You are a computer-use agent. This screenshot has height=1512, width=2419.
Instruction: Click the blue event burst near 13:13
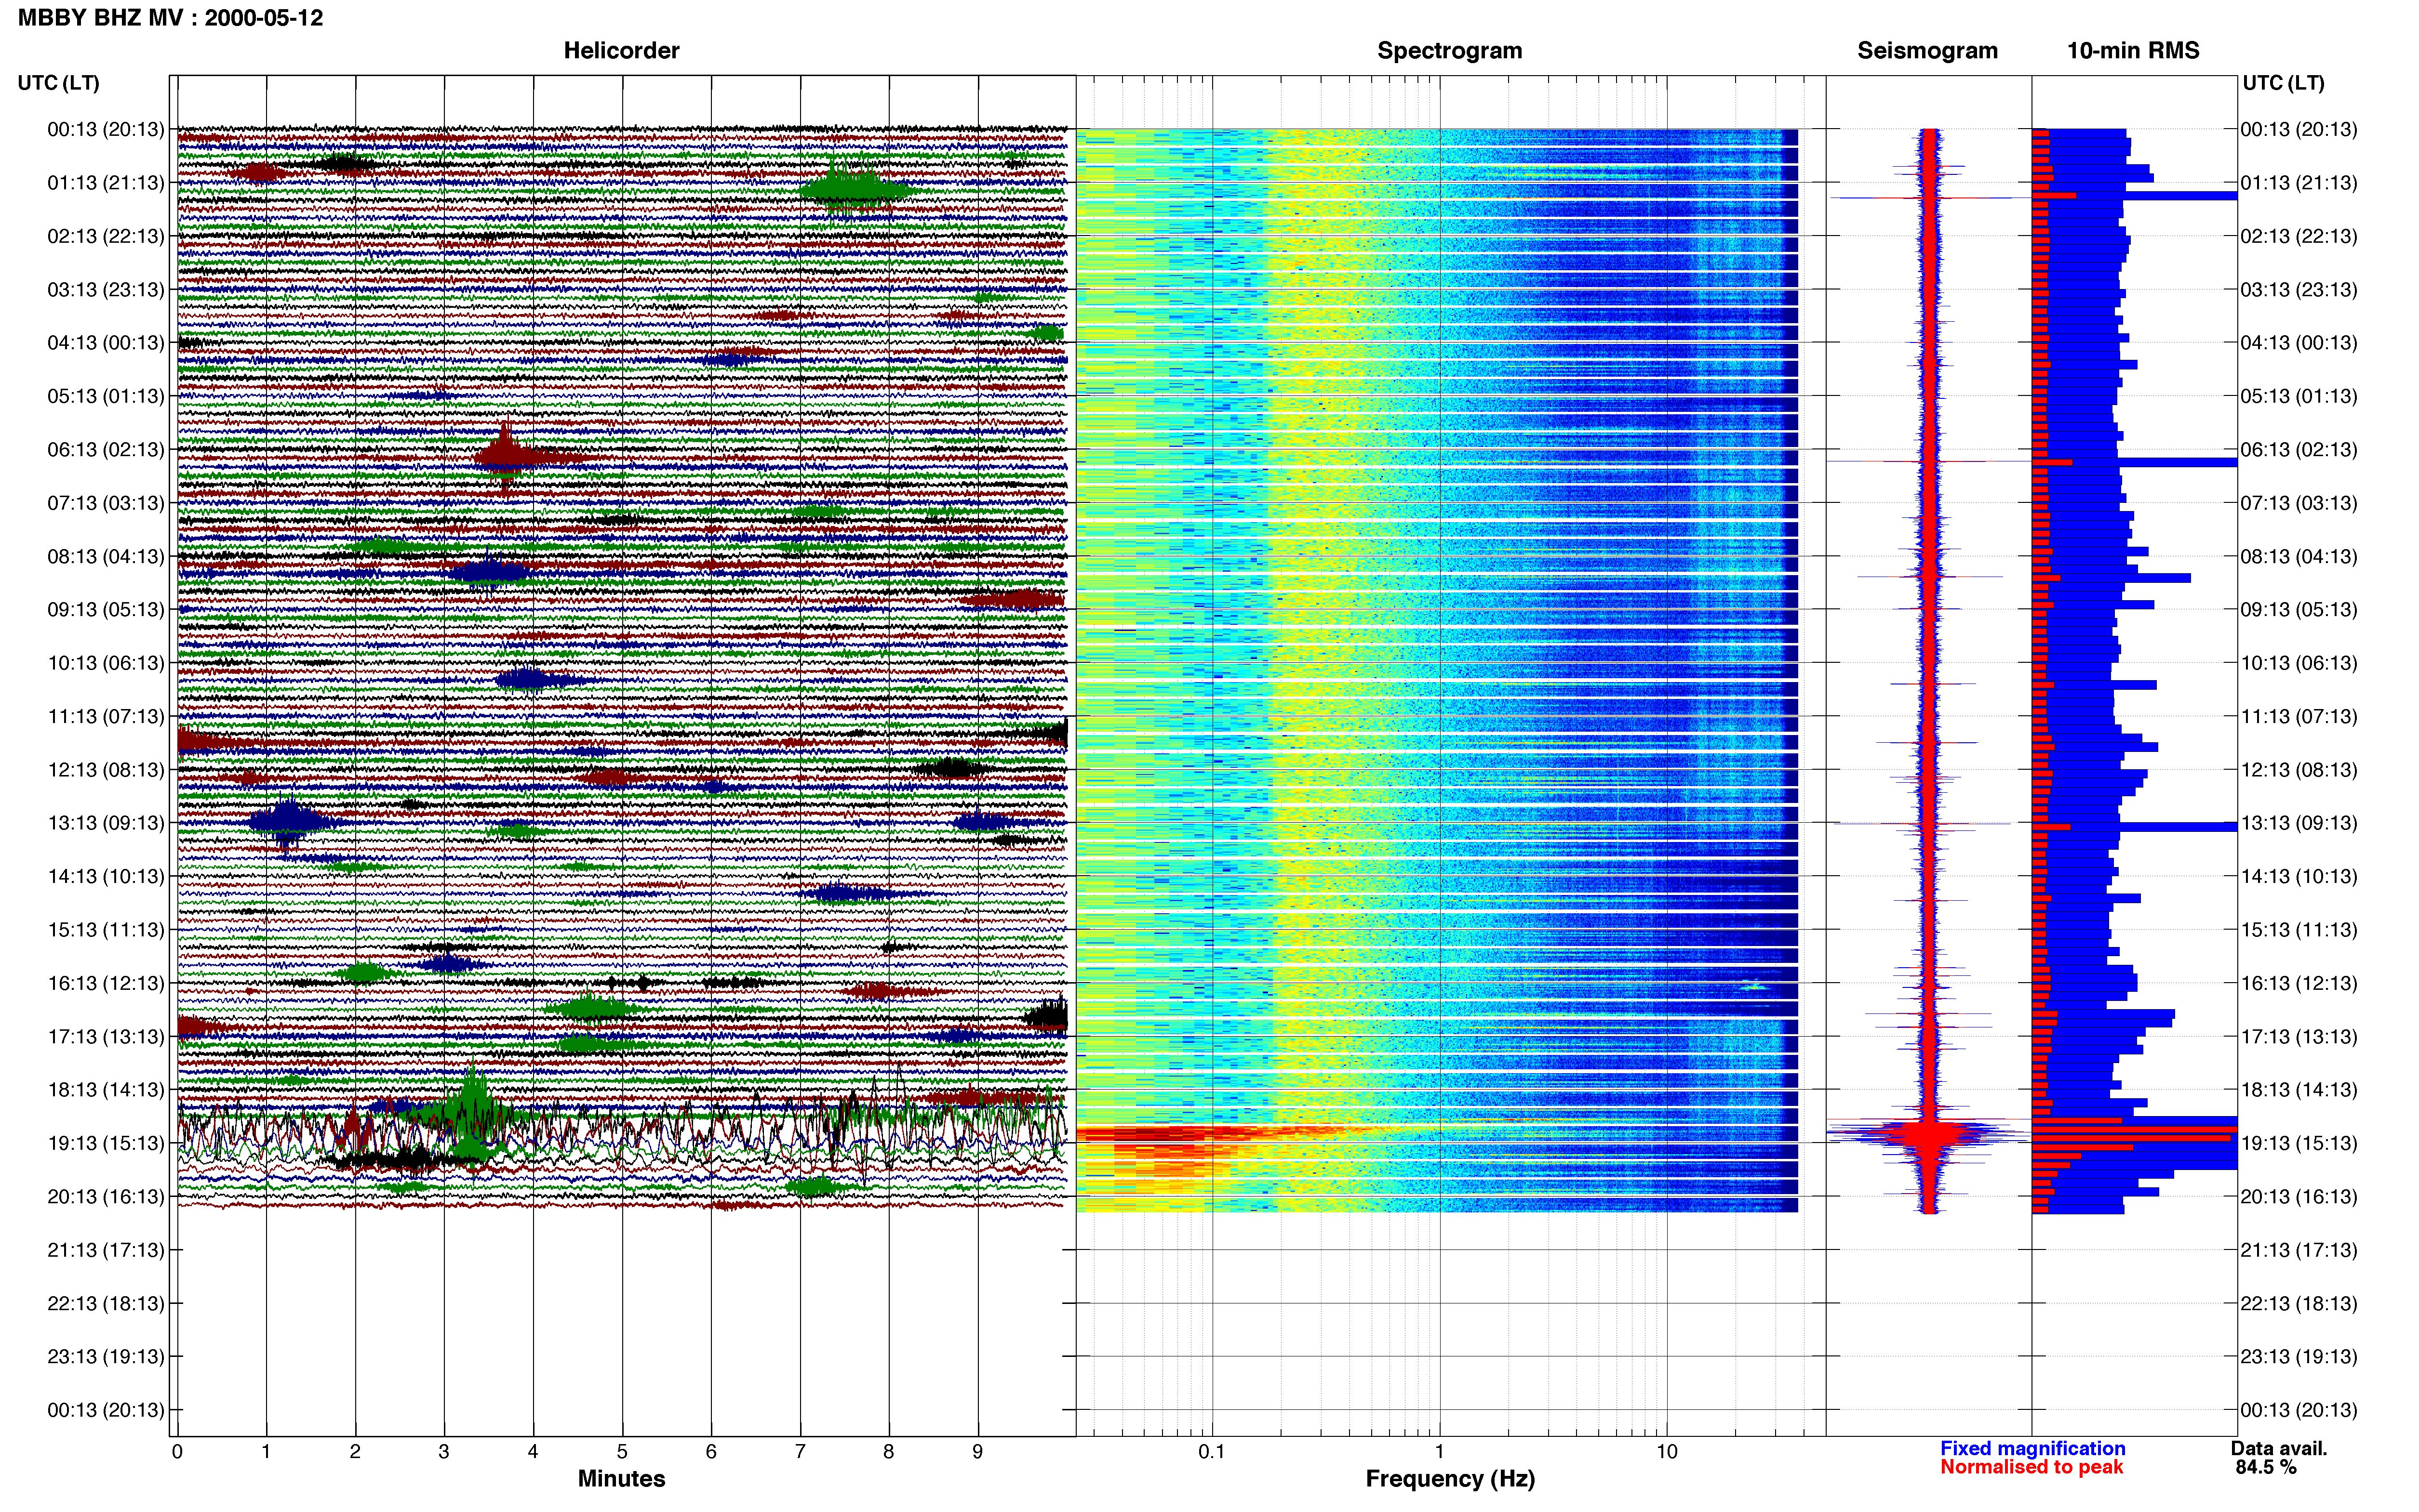(286, 822)
